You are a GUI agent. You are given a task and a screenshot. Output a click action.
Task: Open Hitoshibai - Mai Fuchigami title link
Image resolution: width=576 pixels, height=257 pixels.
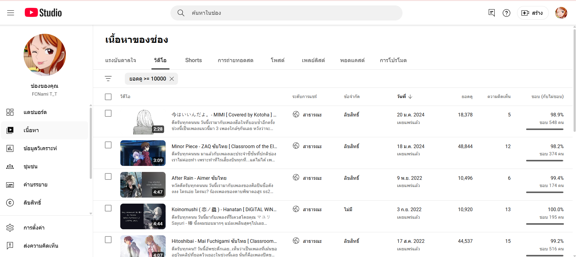(x=224, y=241)
